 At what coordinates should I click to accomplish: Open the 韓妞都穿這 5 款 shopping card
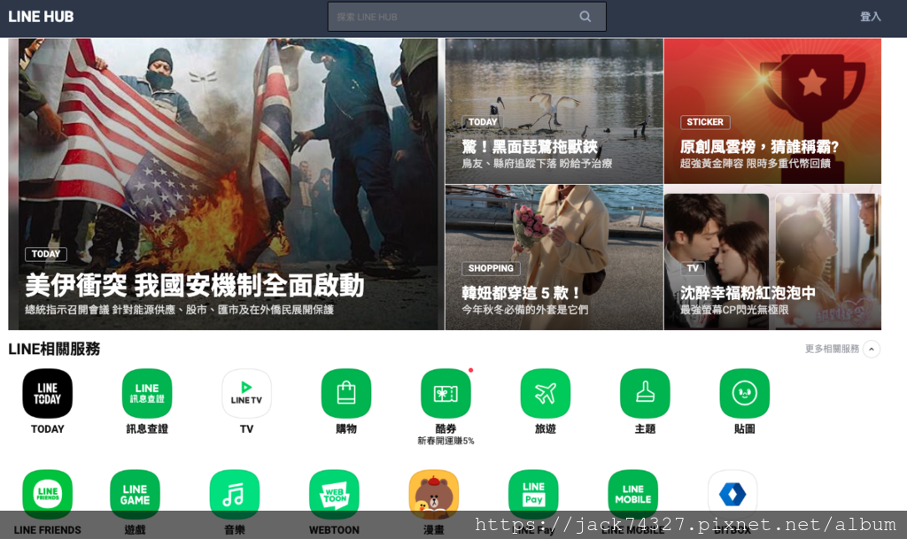click(x=554, y=258)
